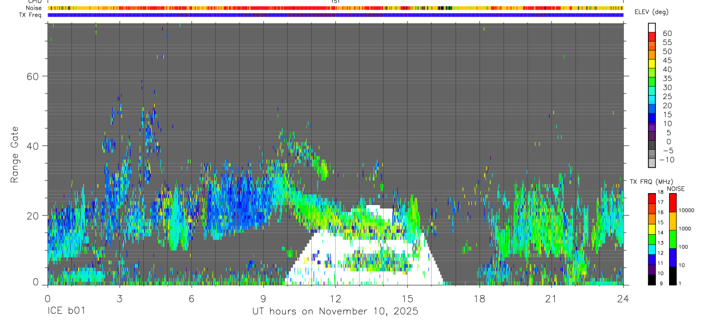
Task: Click the x-axis tick label '24'
Action: (623, 299)
